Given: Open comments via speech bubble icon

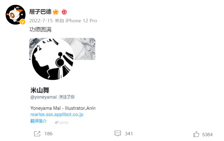Looking at the screenshot, I should pos(118,133).
